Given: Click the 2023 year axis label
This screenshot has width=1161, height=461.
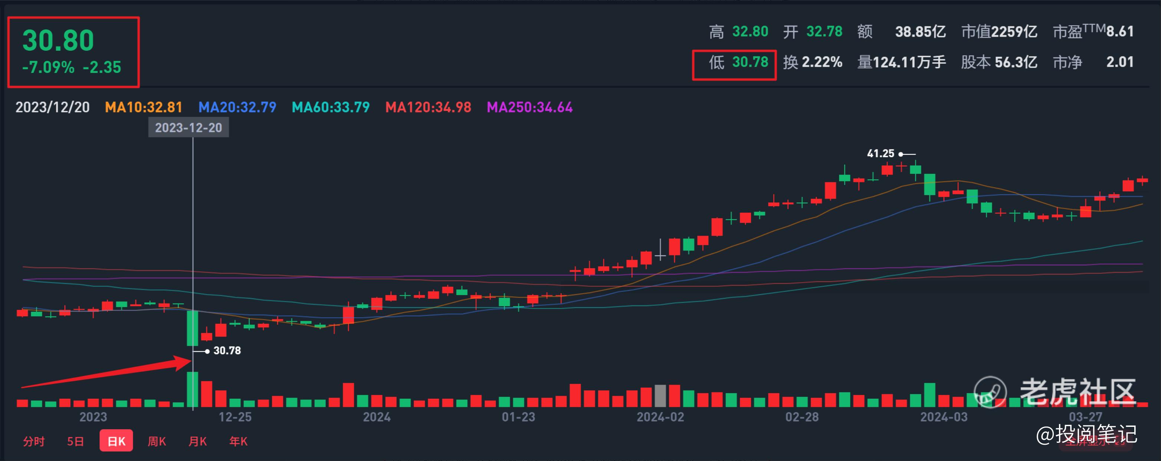Looking at the screenshot, I should 93,417.
